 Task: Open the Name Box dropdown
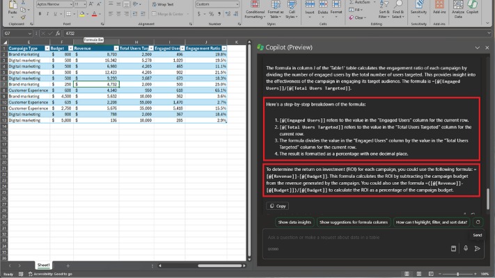[30, 33]
